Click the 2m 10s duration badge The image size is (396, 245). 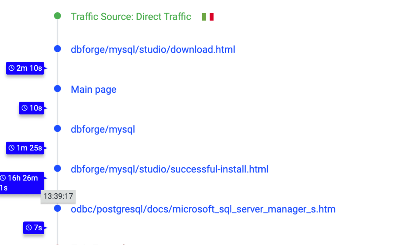coord(25,68)
